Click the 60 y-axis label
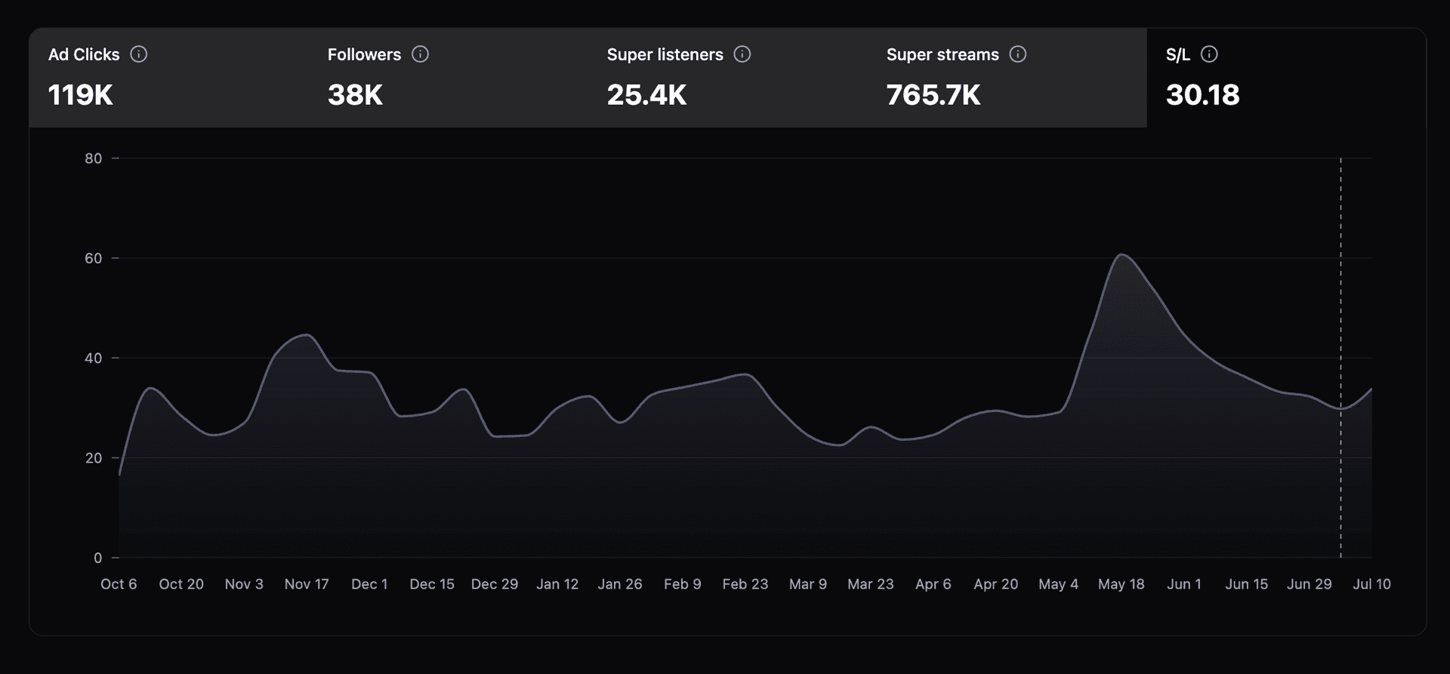This screenshot has width=1450, height=674. (94, 258)
